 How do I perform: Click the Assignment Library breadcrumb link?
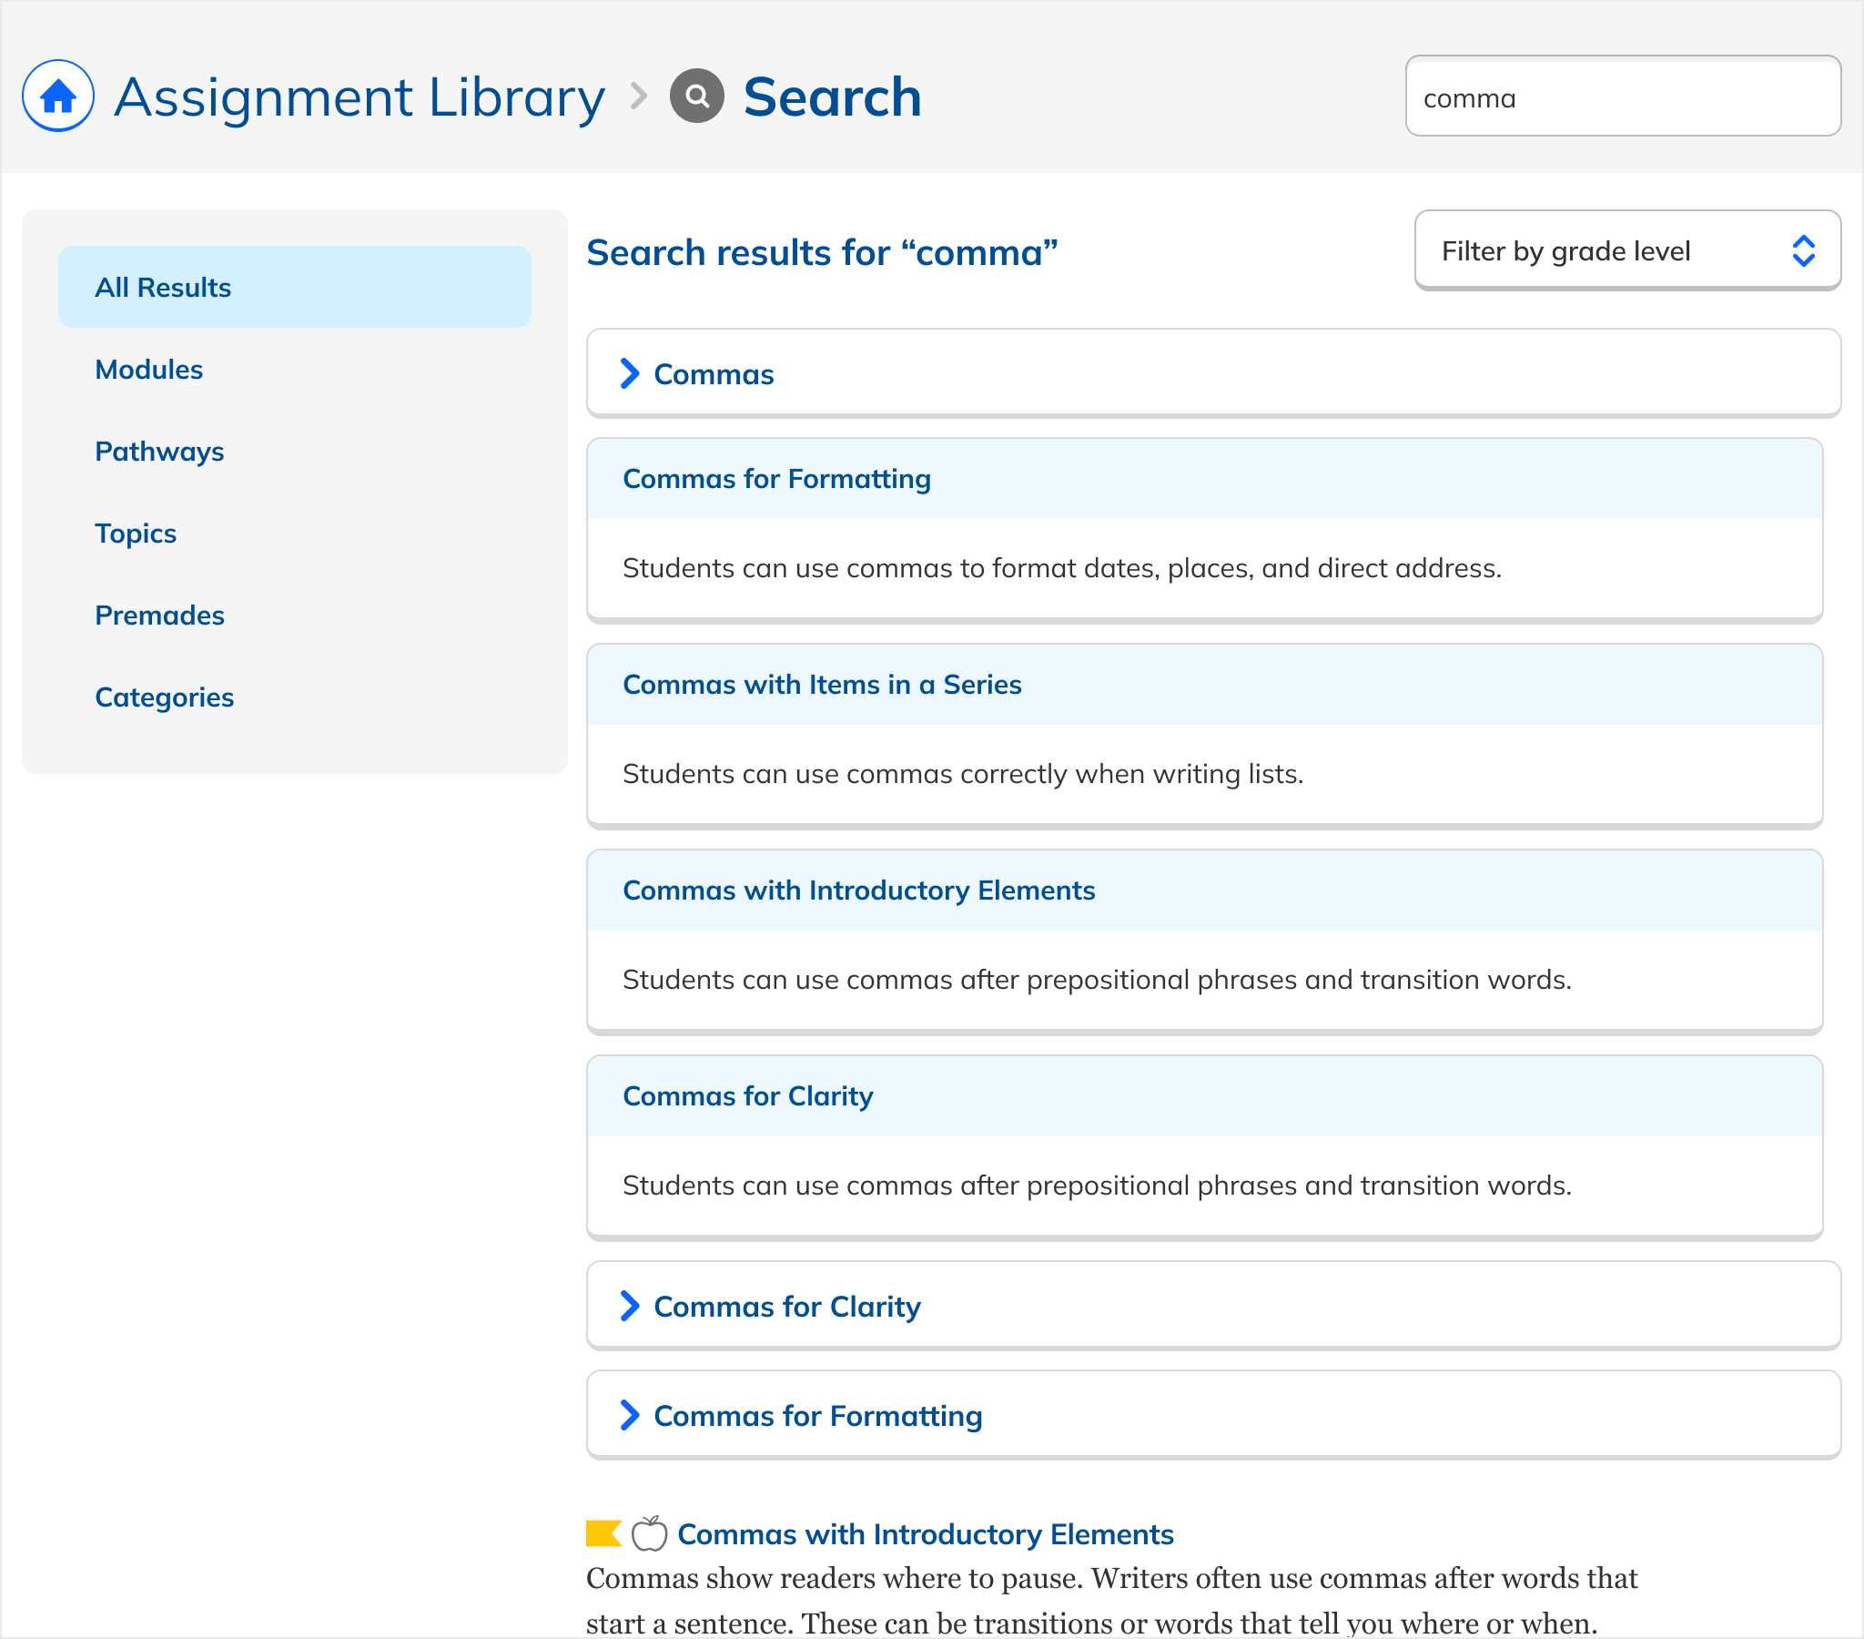(360, 97)
